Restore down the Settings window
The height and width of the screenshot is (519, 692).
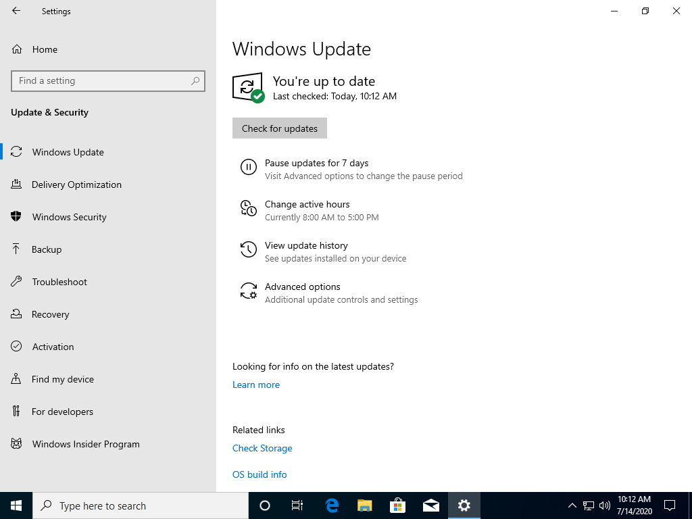[645, 11]
